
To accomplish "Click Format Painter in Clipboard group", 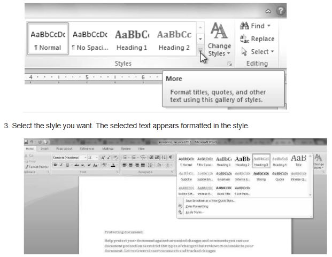I will point(37,167).
